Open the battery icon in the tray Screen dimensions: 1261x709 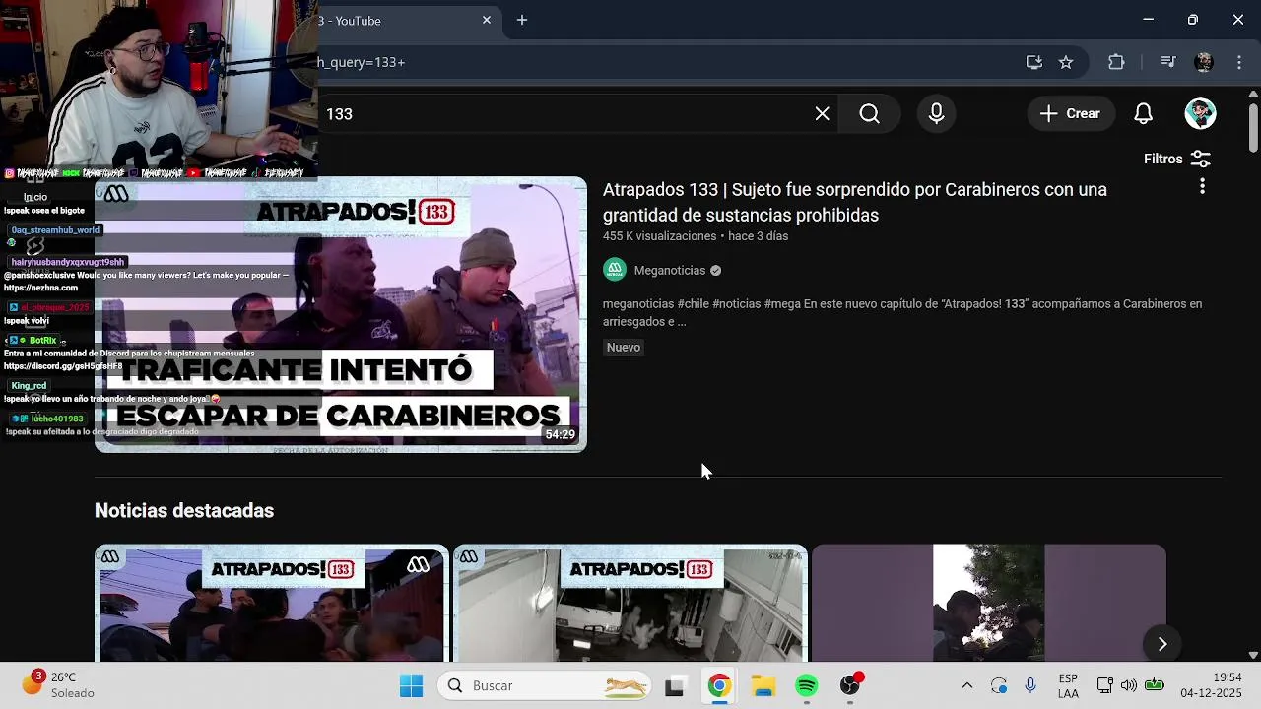point(1155,685)
